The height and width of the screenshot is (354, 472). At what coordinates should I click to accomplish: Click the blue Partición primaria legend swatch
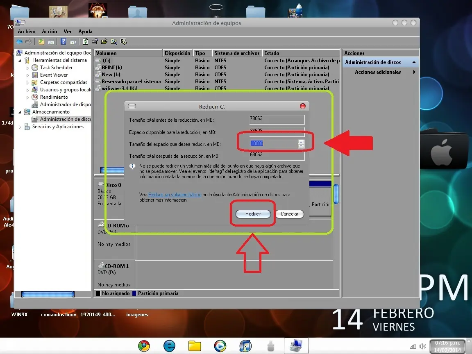134,293
